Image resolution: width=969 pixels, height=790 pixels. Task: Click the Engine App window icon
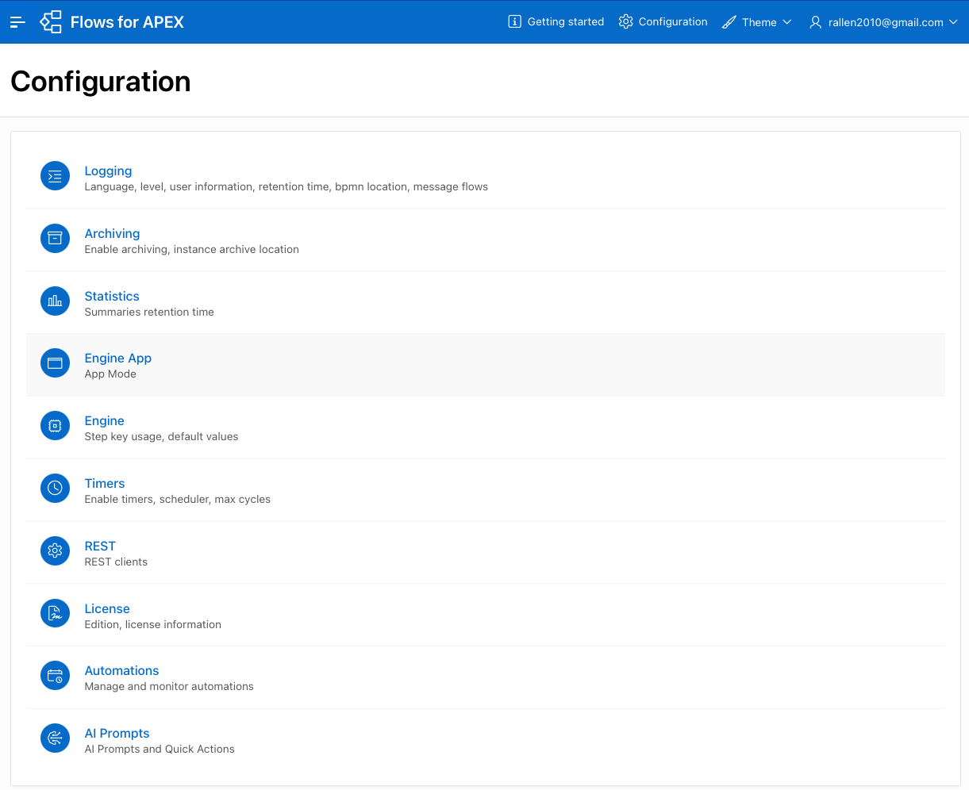pos(55,364)
